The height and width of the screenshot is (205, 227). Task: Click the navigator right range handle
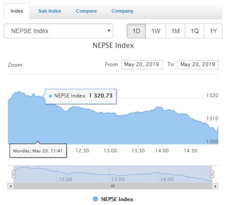click(212, 174)
